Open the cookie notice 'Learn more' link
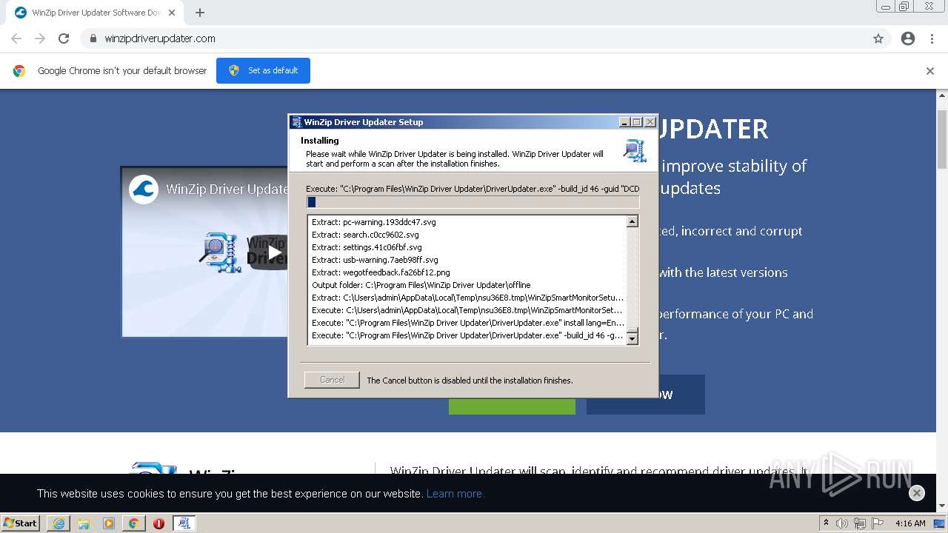Image resolution: width=948 pixels, height=533 pixels. 455,494
